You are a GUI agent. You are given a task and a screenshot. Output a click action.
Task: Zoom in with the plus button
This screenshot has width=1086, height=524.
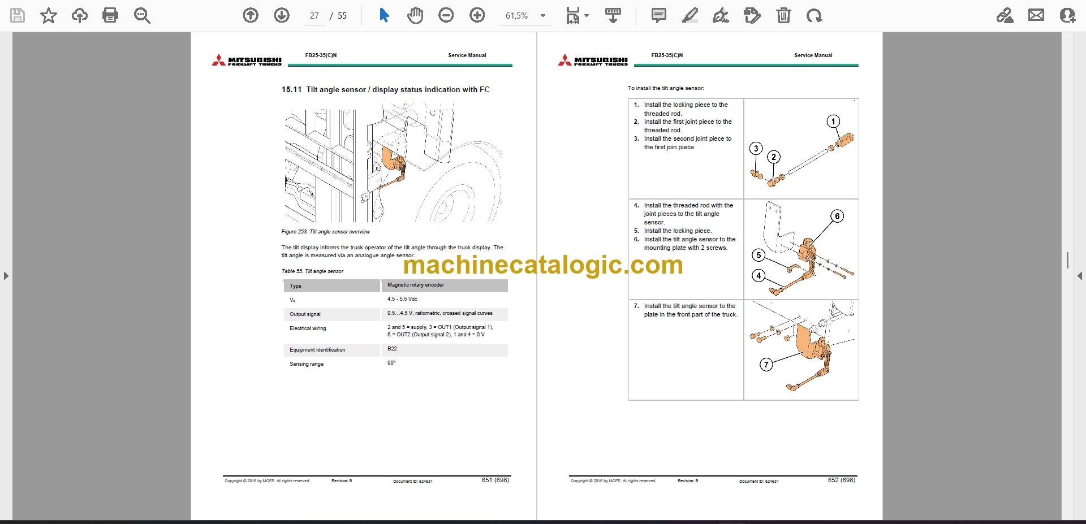[477, 15]
